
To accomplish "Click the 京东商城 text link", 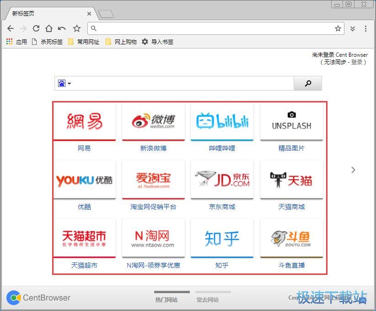I will pos(222,207).
